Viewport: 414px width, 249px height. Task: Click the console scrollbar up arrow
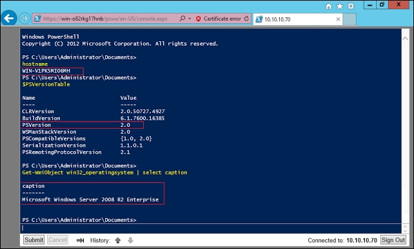tap(405, 39)
